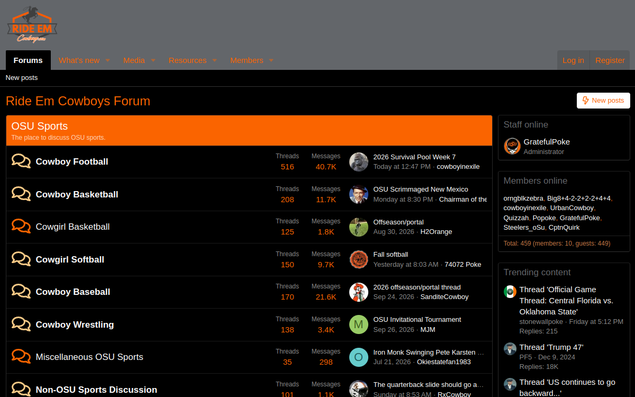
Task: Open SanditeCowboy's avatar in the Baseball row
Action: 359,292
